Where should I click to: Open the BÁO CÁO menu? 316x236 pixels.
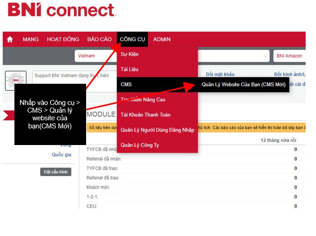(x=99, y=39)
